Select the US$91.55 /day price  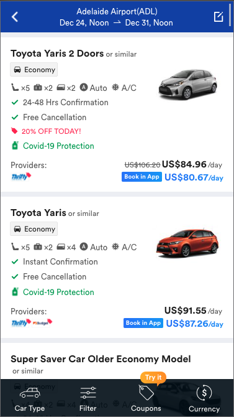(193, 311)
